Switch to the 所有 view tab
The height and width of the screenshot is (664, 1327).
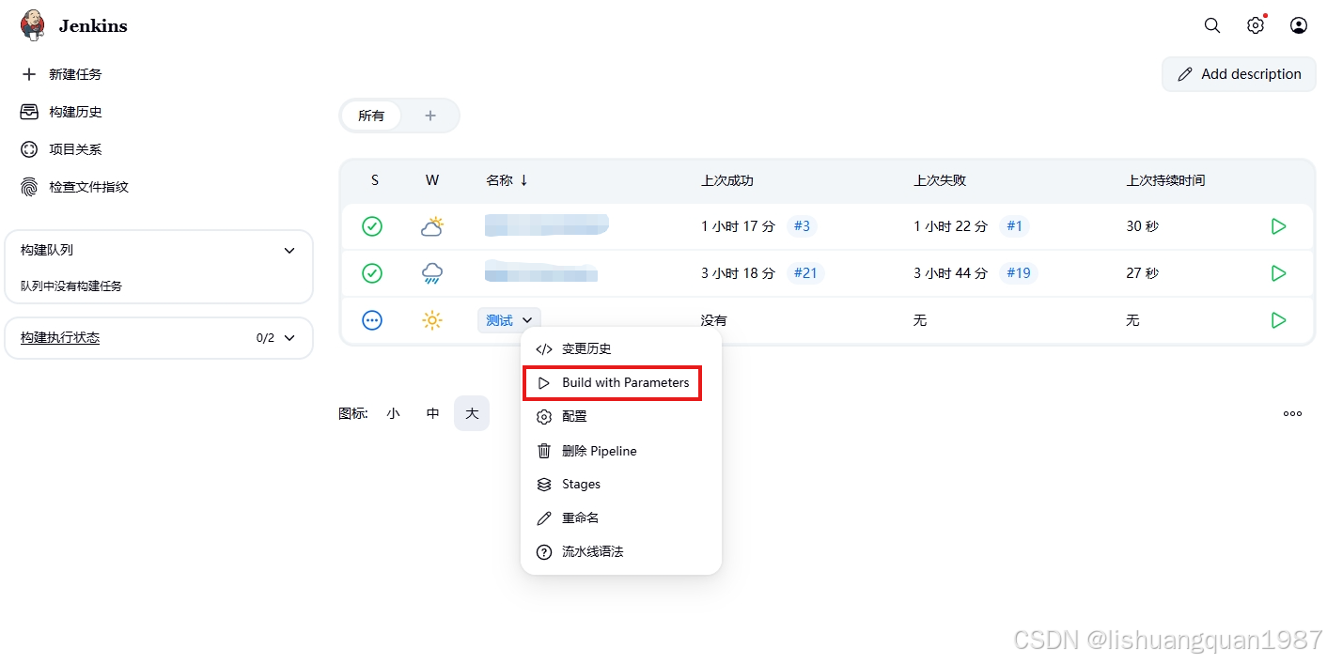(x=371, y=116)
